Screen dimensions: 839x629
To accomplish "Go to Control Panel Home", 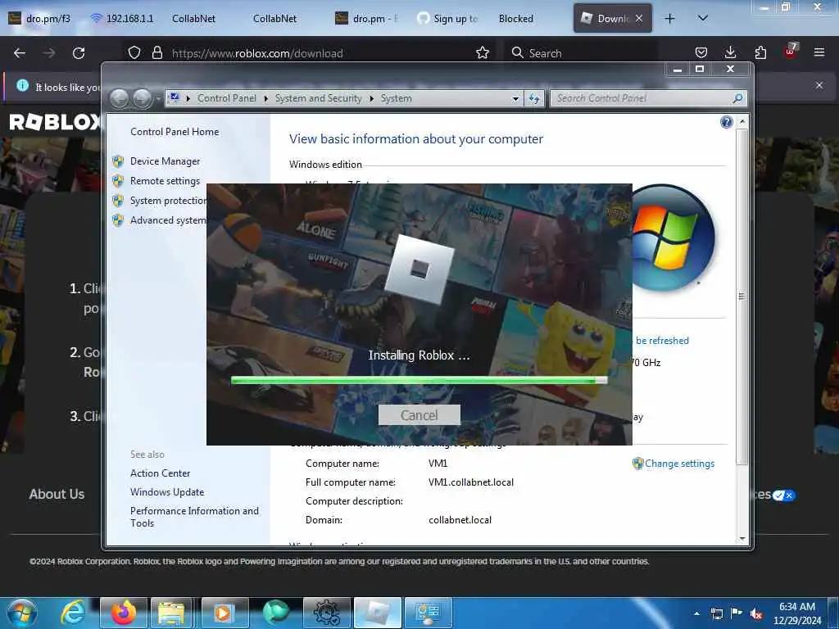I will pos(175,132).
